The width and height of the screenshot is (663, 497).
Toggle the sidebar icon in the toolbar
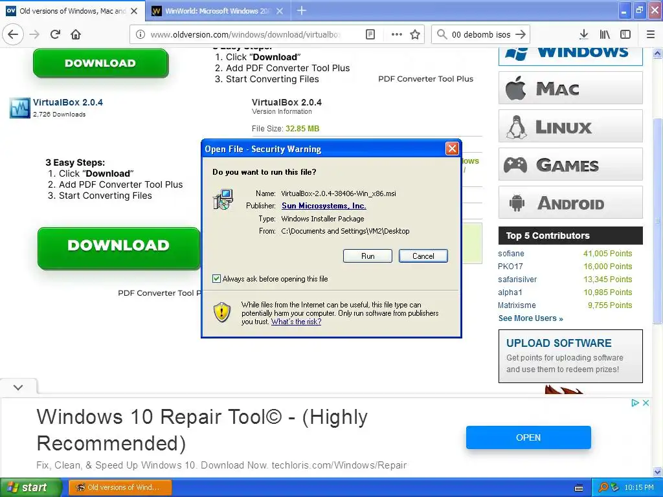[625, 34]
